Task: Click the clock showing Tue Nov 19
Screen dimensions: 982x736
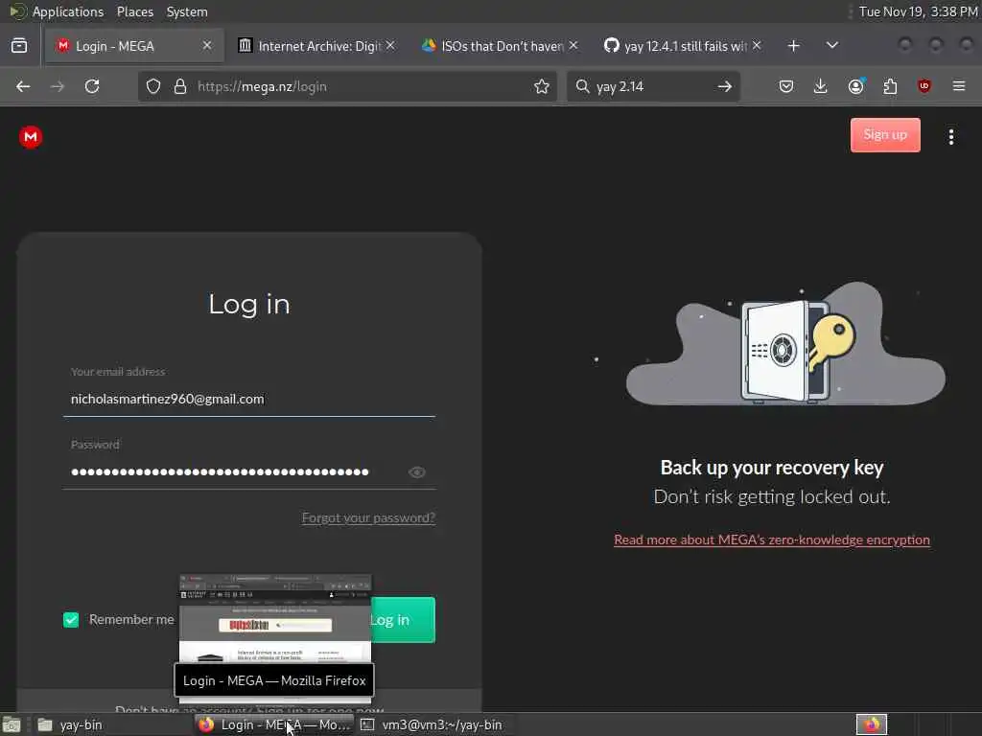Action: [x=918, y=11]
